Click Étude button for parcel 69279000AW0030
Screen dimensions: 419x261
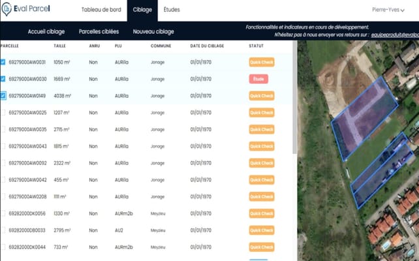click(x=258, y=79)
